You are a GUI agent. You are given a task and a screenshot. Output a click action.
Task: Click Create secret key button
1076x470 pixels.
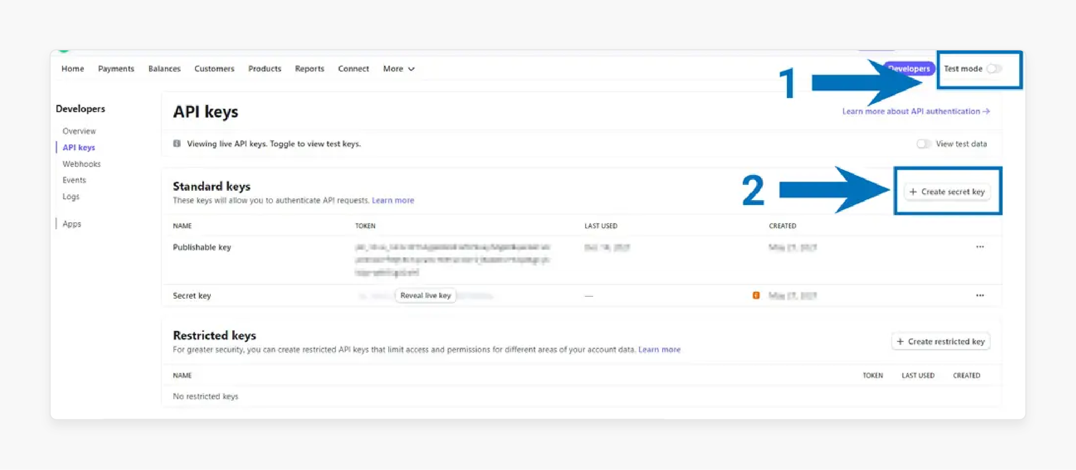(947, 192)
